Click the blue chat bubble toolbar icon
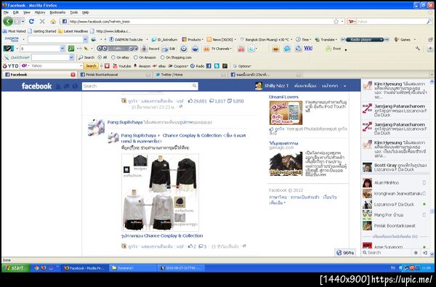Screen dimensions: 436x287 (x=287, y=49)
